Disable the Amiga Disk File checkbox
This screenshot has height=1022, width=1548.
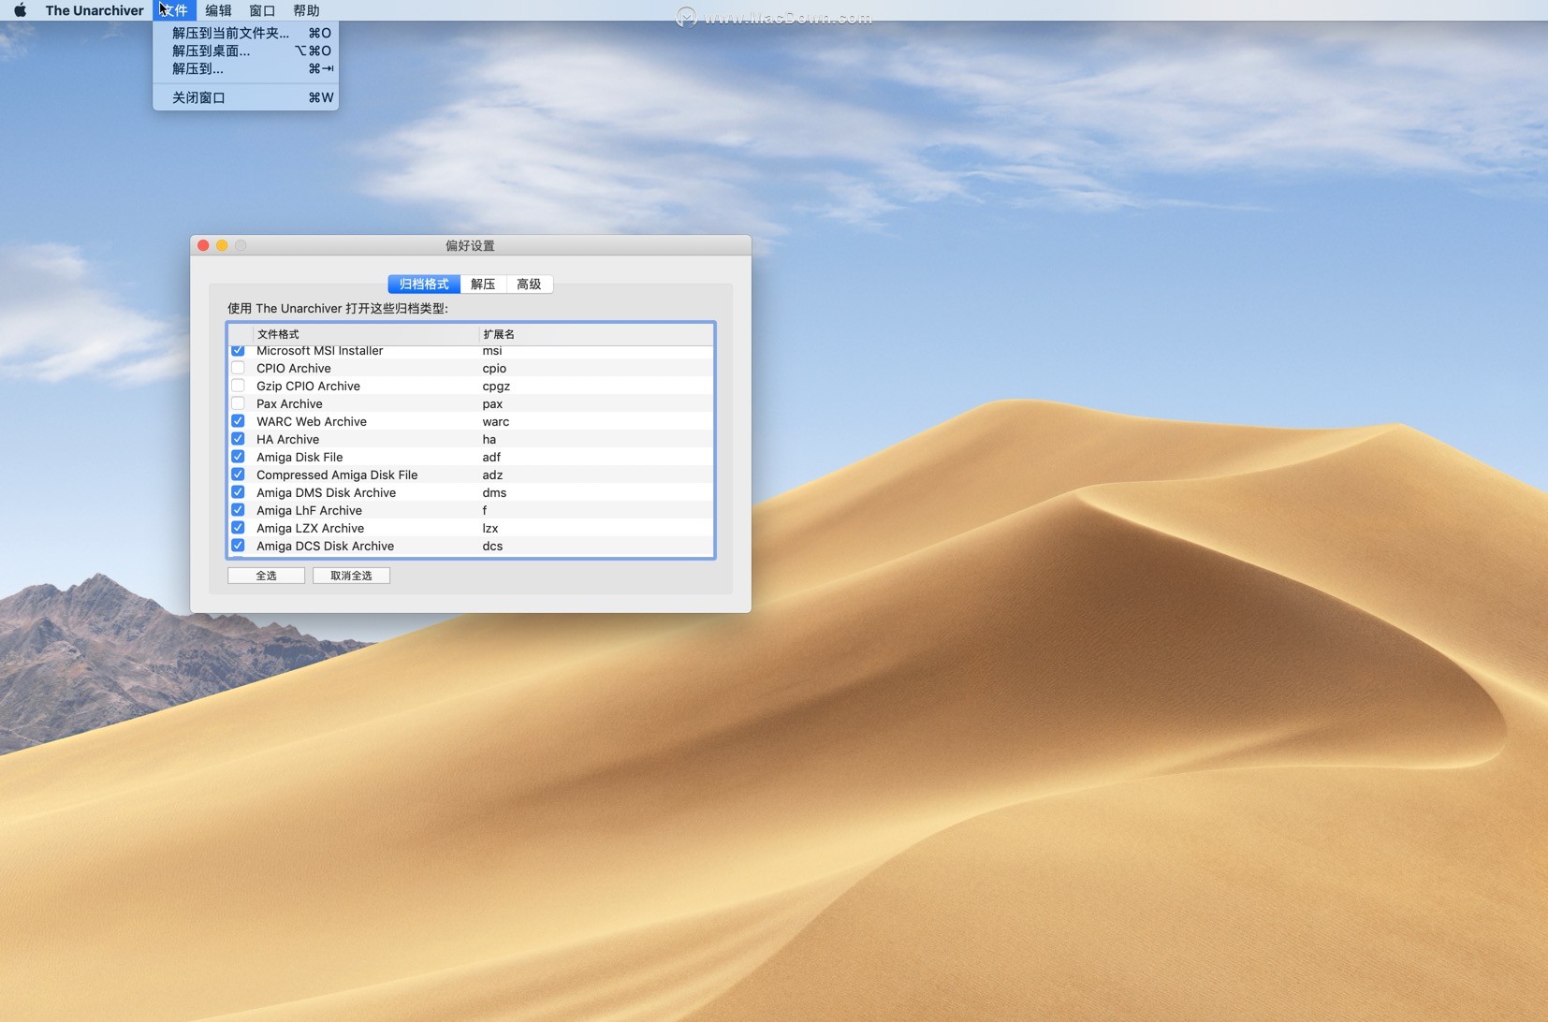tap(238, 457)
